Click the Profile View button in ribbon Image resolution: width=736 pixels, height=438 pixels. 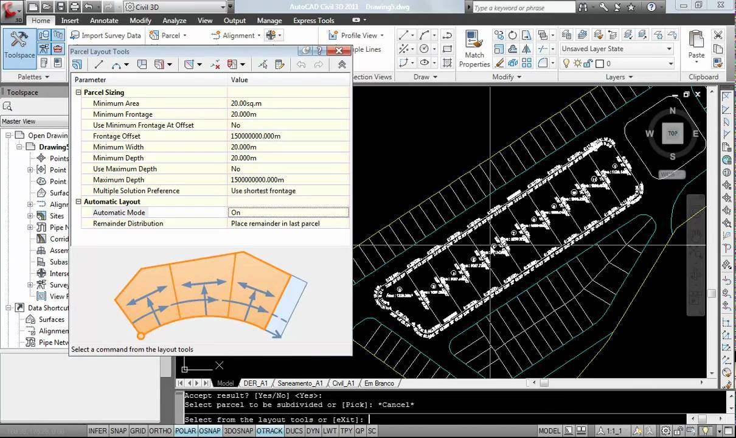tap(355, 35)
